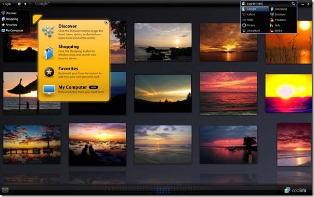
Task: Click inside the superman search field
Action: [268, 4]
